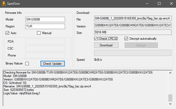Maximize the SamFirm window

coord(159,3)
